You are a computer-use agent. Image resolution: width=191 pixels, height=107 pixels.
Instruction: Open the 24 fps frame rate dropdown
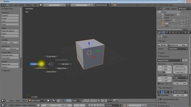[180, 78]
